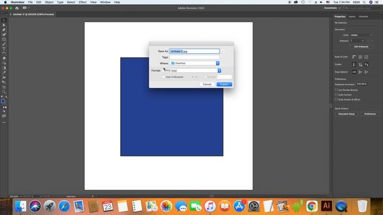Select the Zoom magnifier tool
Viewport: 383px width, 215px height.
(4, 92)
